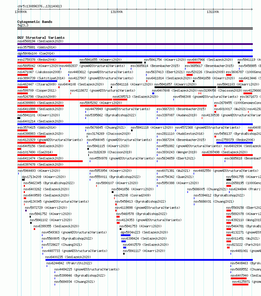Screen dimensions: 261x296
Task: Open esv3667203 (Besenbacher2015) label
Action: (x=181, y=109)
